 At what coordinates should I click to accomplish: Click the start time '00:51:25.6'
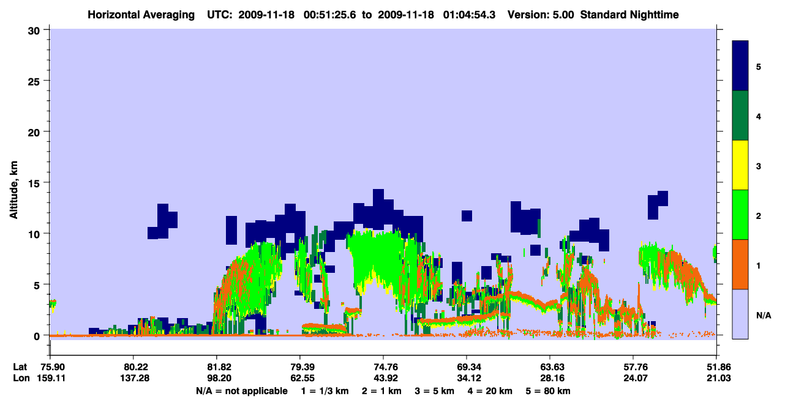[329, 14]
